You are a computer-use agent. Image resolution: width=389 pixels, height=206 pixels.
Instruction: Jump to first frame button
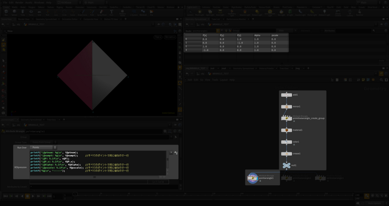point(6,196)
